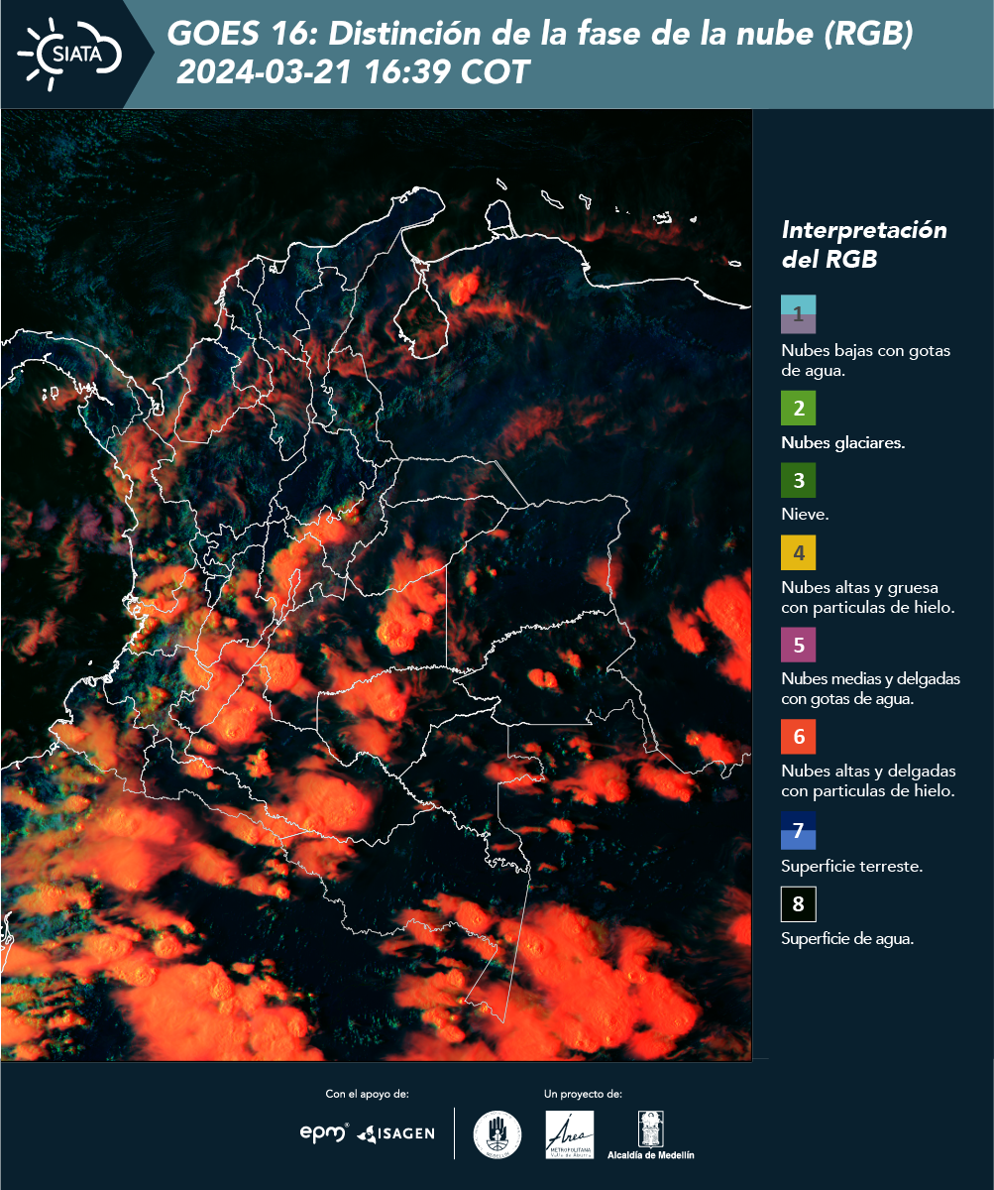Select orange-red legend swatch 6
This screenshot has width=994, height=1190.
tap(798, 737)
